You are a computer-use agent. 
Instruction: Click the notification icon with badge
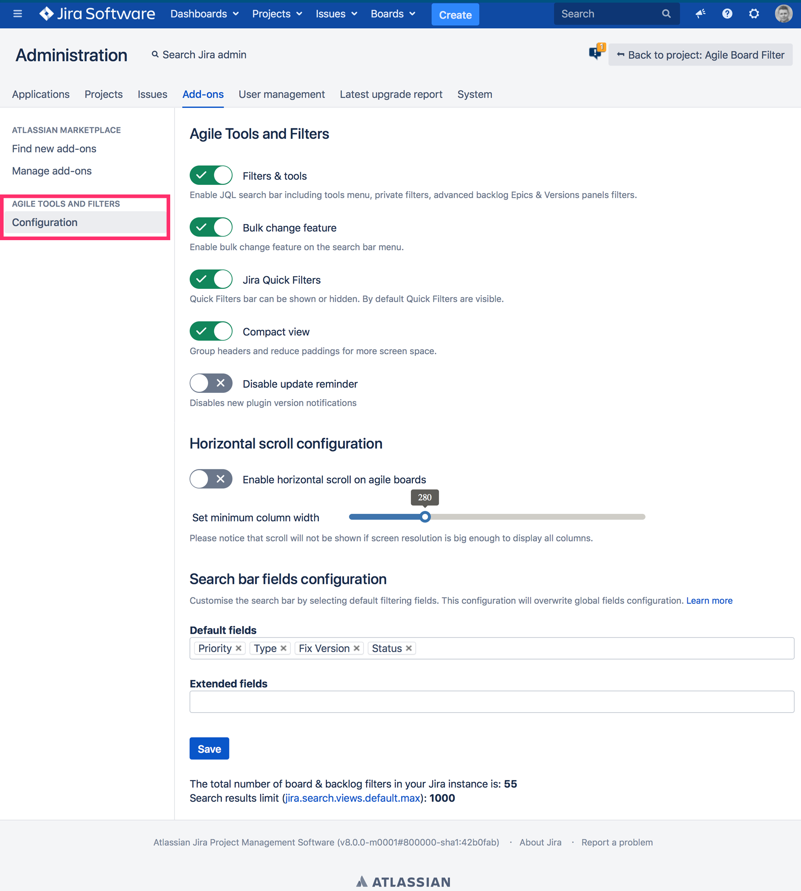pyautogui.click(x=596, y=53)
